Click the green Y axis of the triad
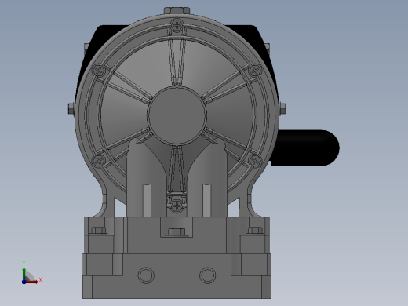The image size is (408, 306). pos(24,274)
